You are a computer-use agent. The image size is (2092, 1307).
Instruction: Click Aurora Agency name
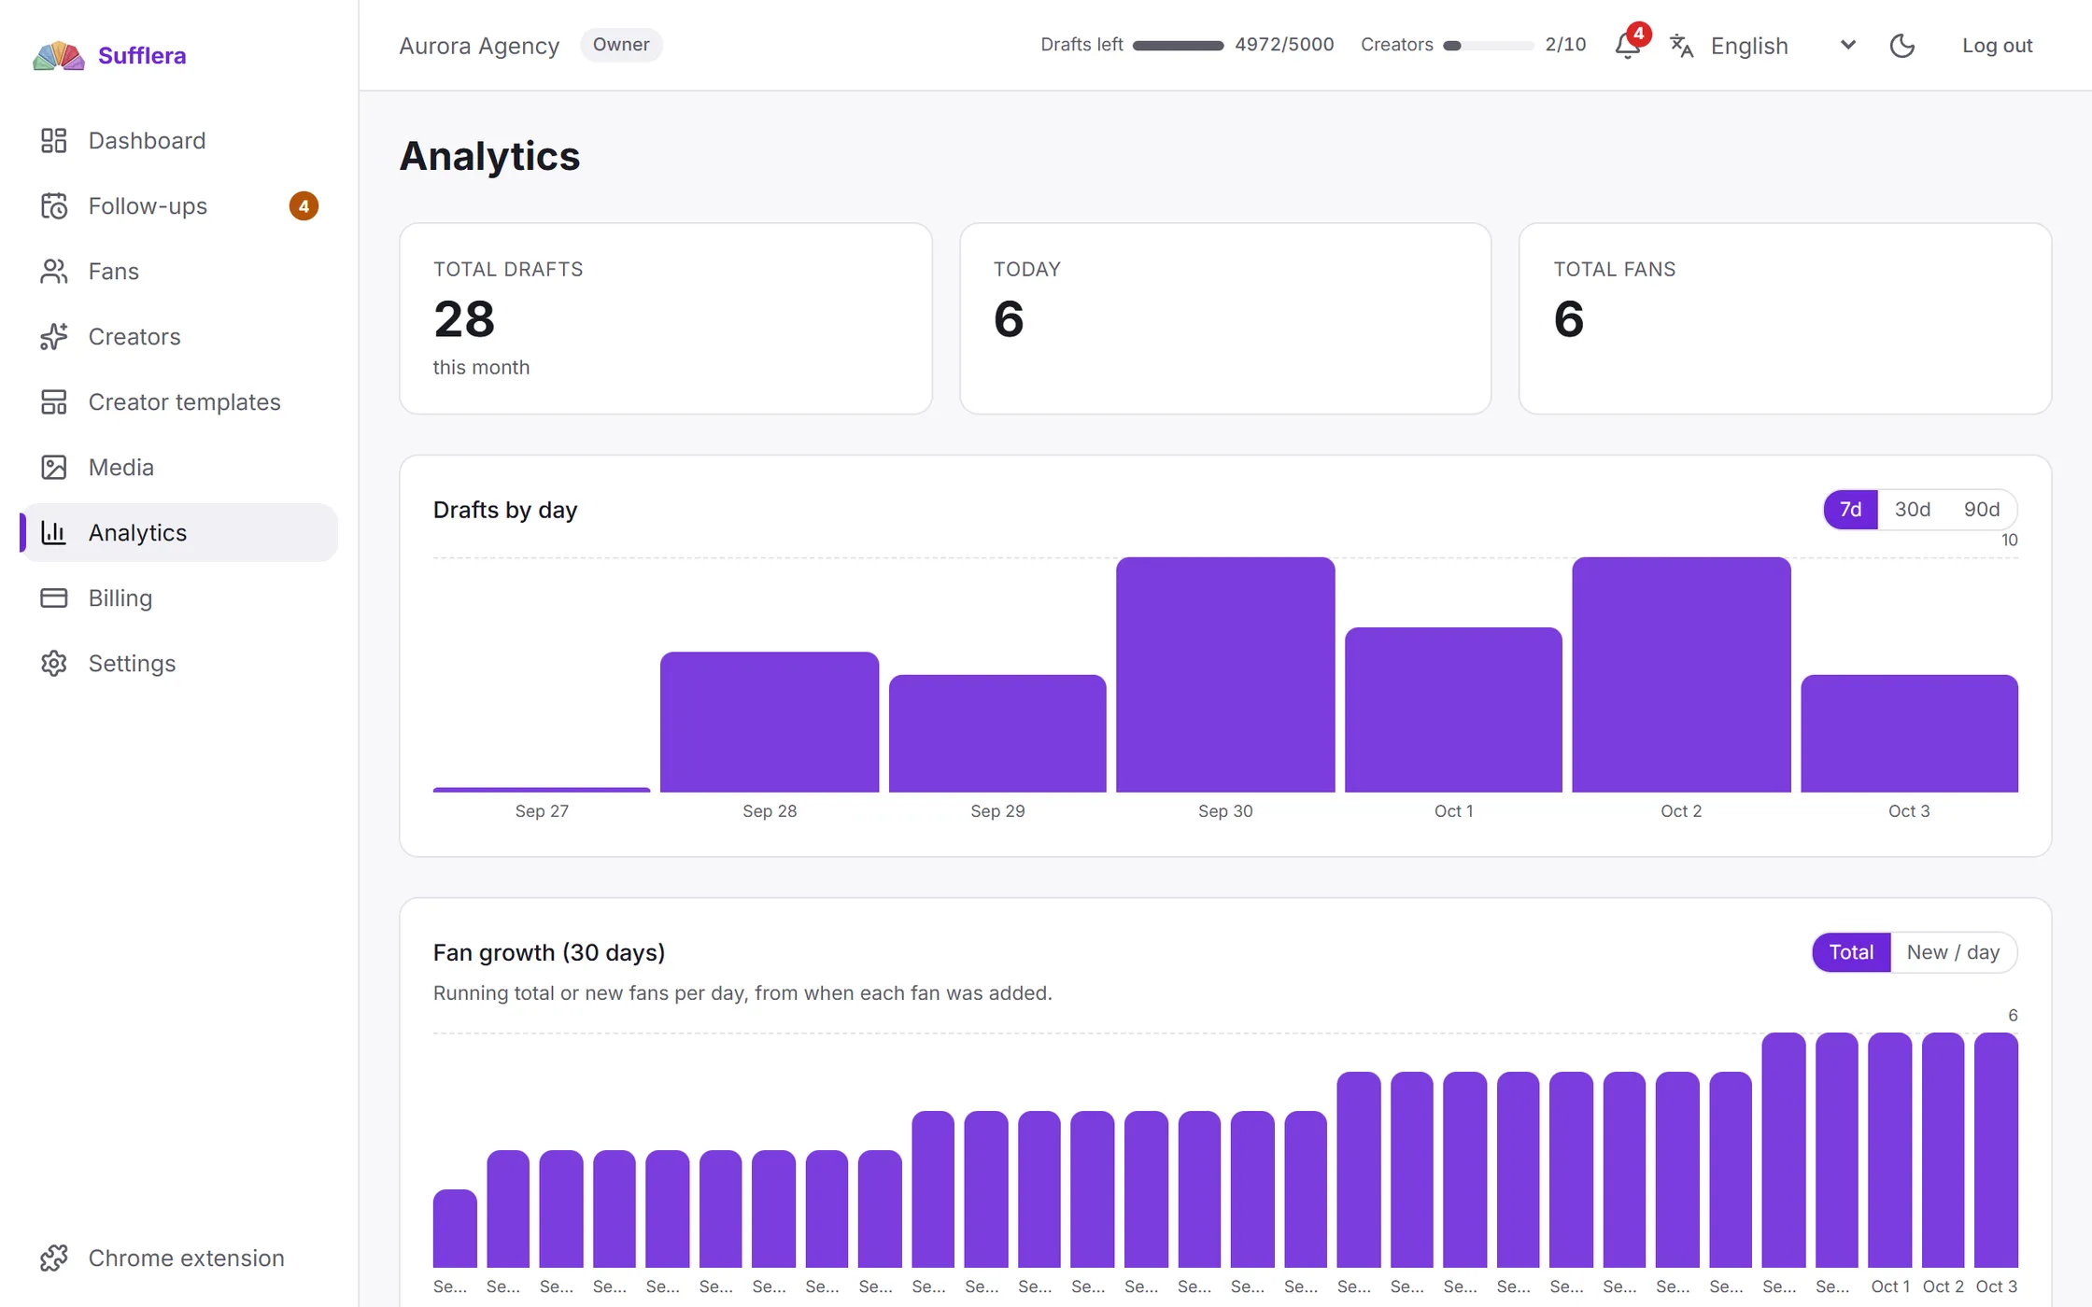479,46
